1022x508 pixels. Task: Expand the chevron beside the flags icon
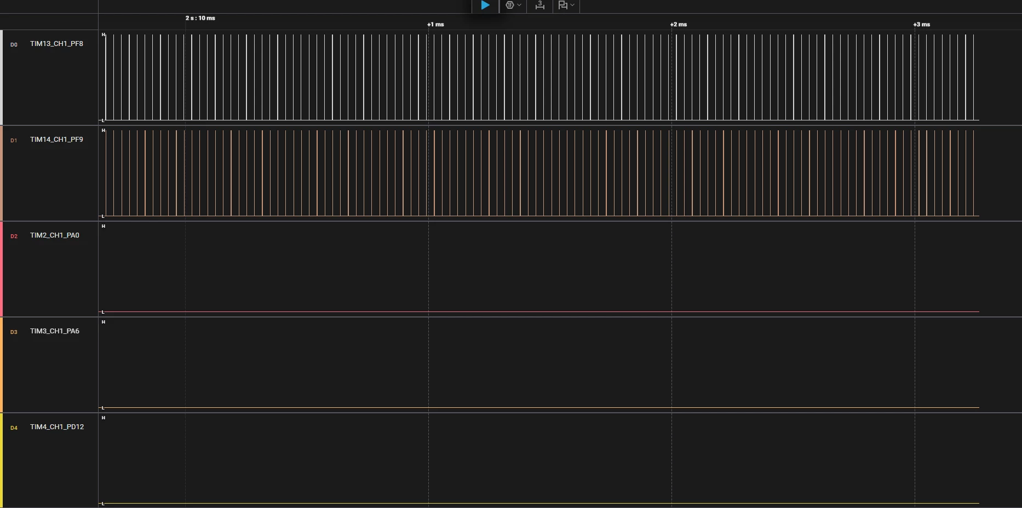(572, 5)
